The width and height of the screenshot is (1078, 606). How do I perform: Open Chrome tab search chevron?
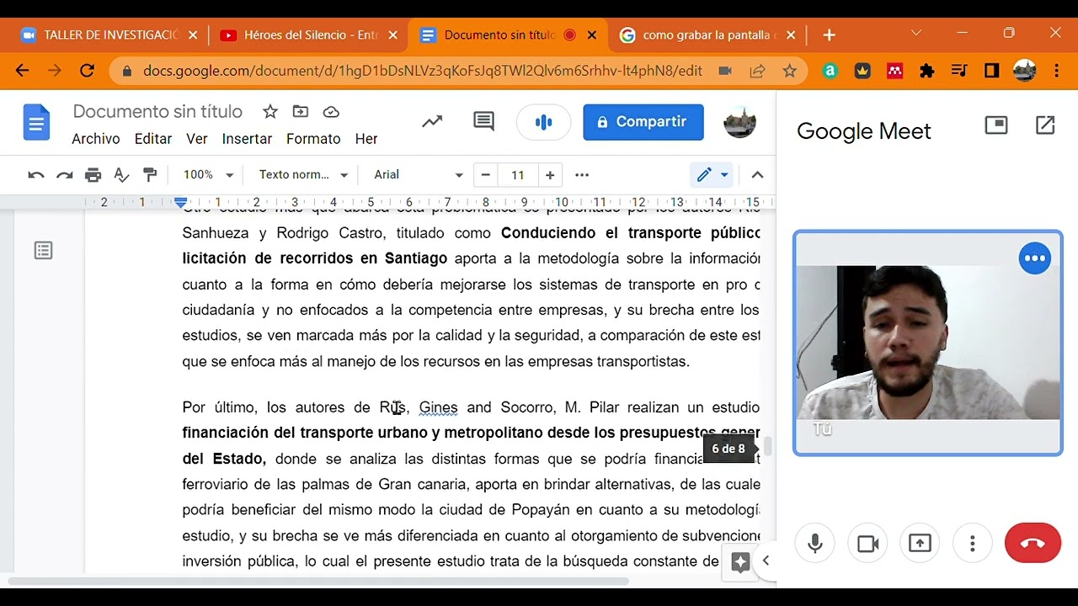pyautogui.click(x=916, y=33)
